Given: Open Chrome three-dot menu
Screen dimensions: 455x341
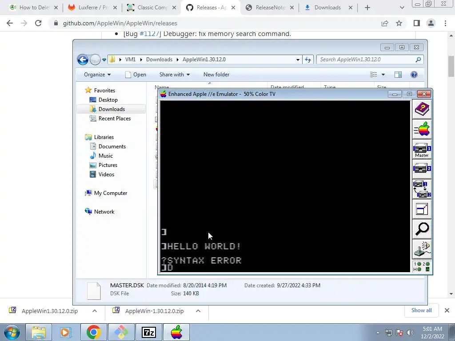Looking at the screenshot, I should [445, 23].
